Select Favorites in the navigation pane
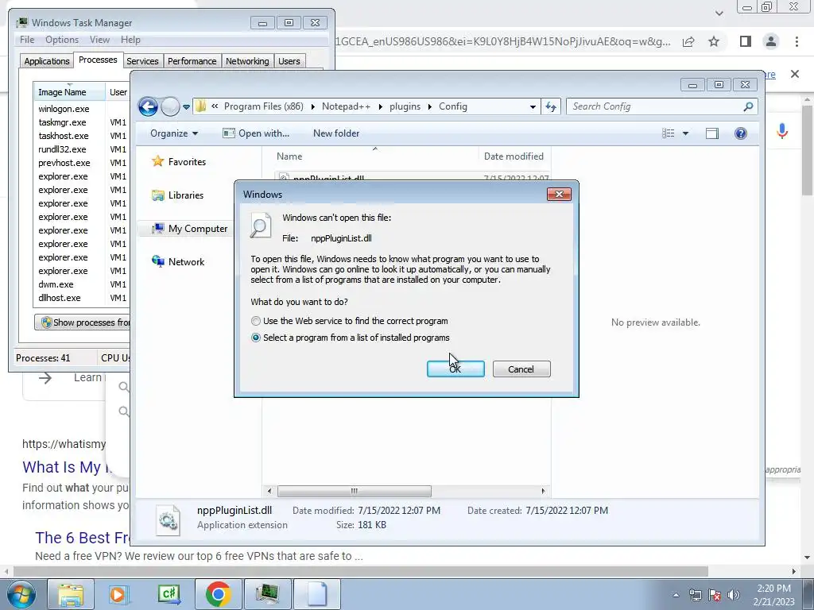814x610 pixels. (179, 162)
